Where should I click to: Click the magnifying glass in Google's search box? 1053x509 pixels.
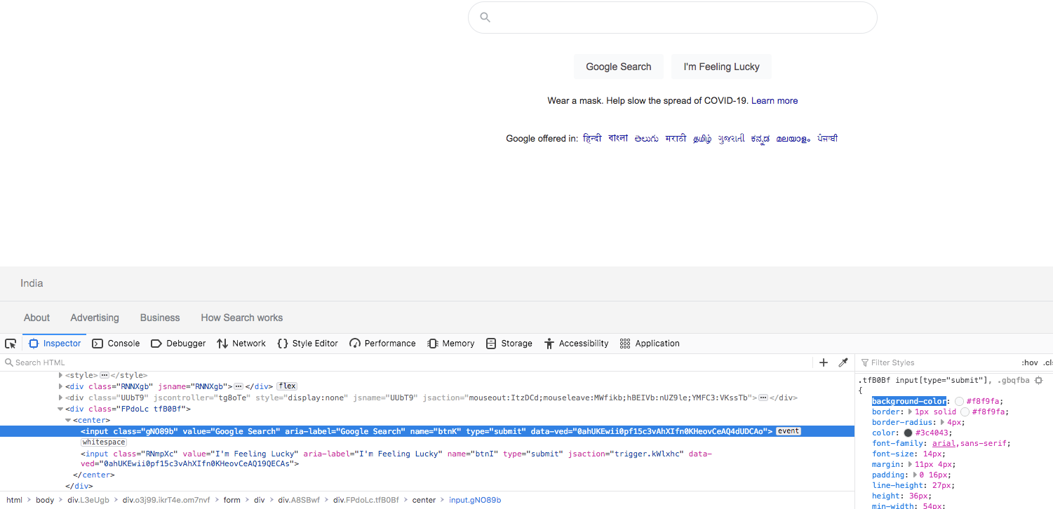tap(485, 17)
